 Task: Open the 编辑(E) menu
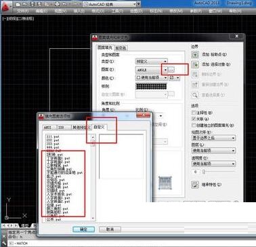tap(42, 11)
